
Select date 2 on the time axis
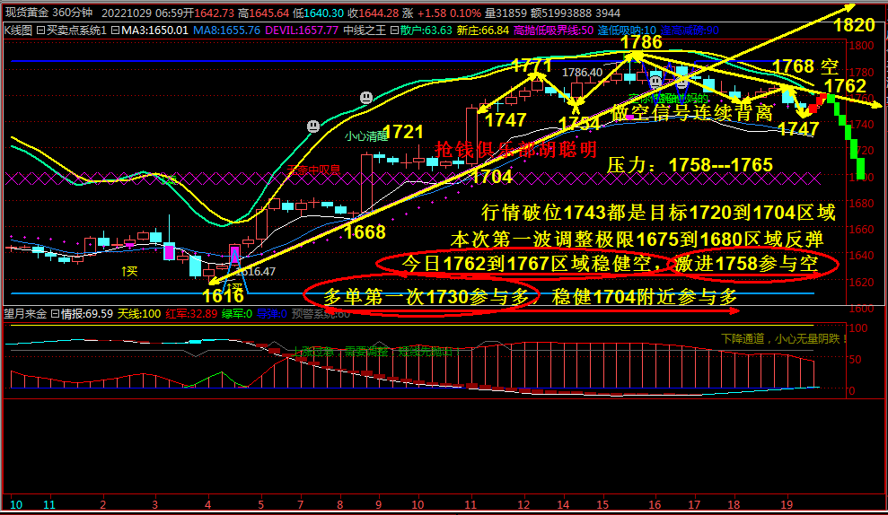click(102, 505)
